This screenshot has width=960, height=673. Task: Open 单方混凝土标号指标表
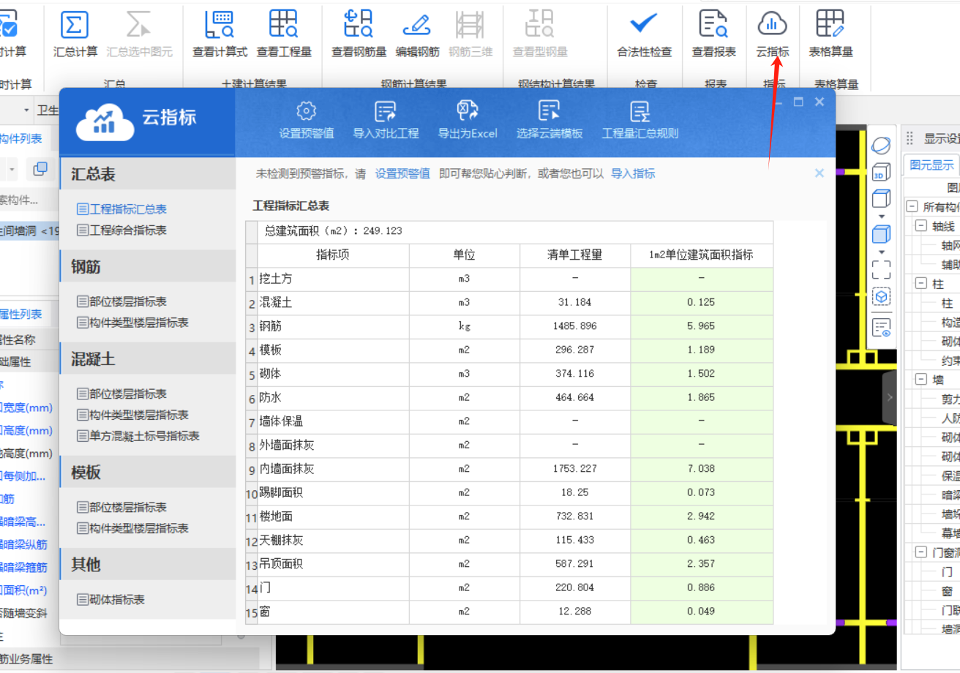[x=138, y=436]
